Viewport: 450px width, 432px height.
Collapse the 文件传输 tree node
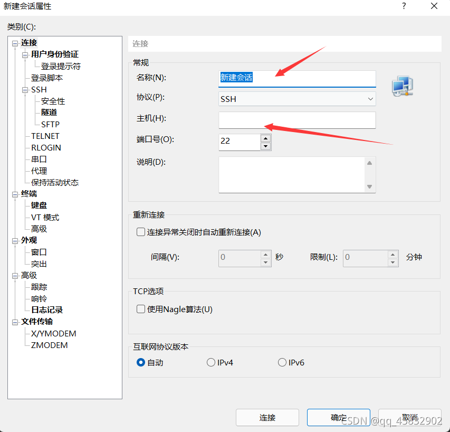[15, 322]
